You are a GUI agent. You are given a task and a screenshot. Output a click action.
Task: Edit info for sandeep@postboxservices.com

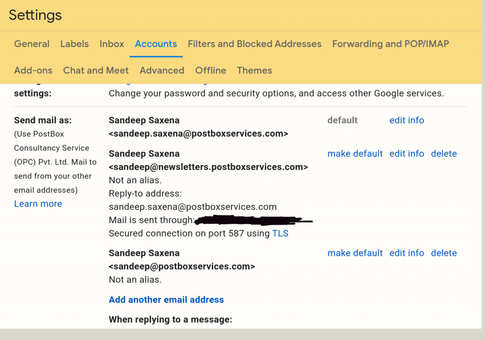coord(407,253)
